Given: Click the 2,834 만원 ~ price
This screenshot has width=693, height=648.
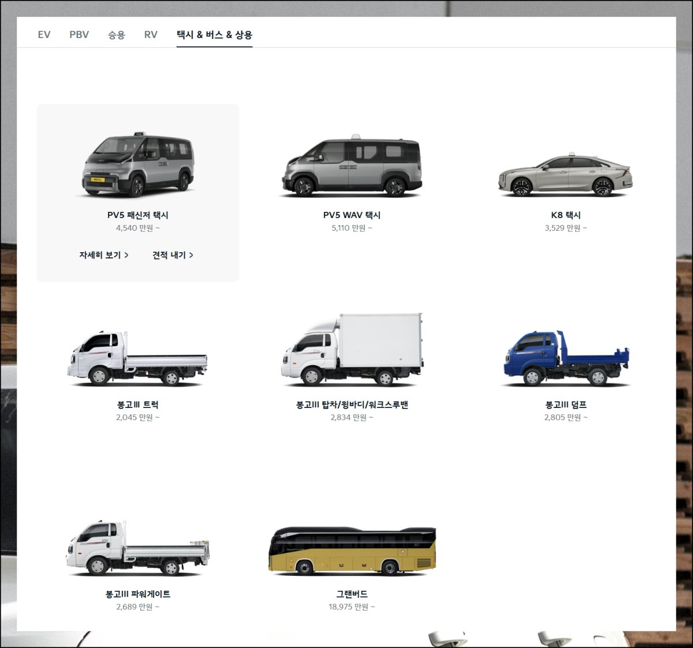Looking at the screenshot, I should tap(352, 418).
